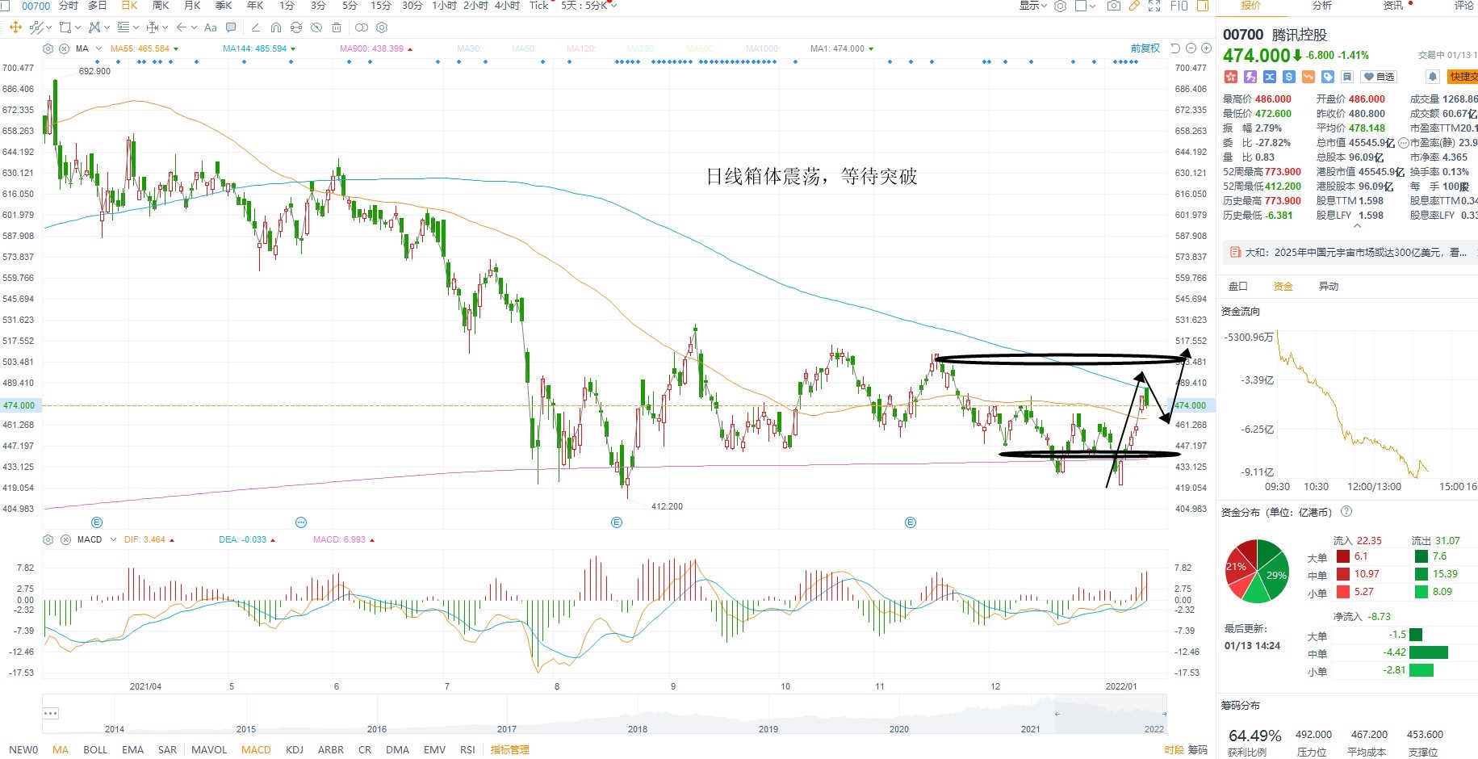This screenshot has height=759, width=1478.
Task: Take a chart screenshot with camera icon
Action: pyautogui.click(x=1114, y=6)
